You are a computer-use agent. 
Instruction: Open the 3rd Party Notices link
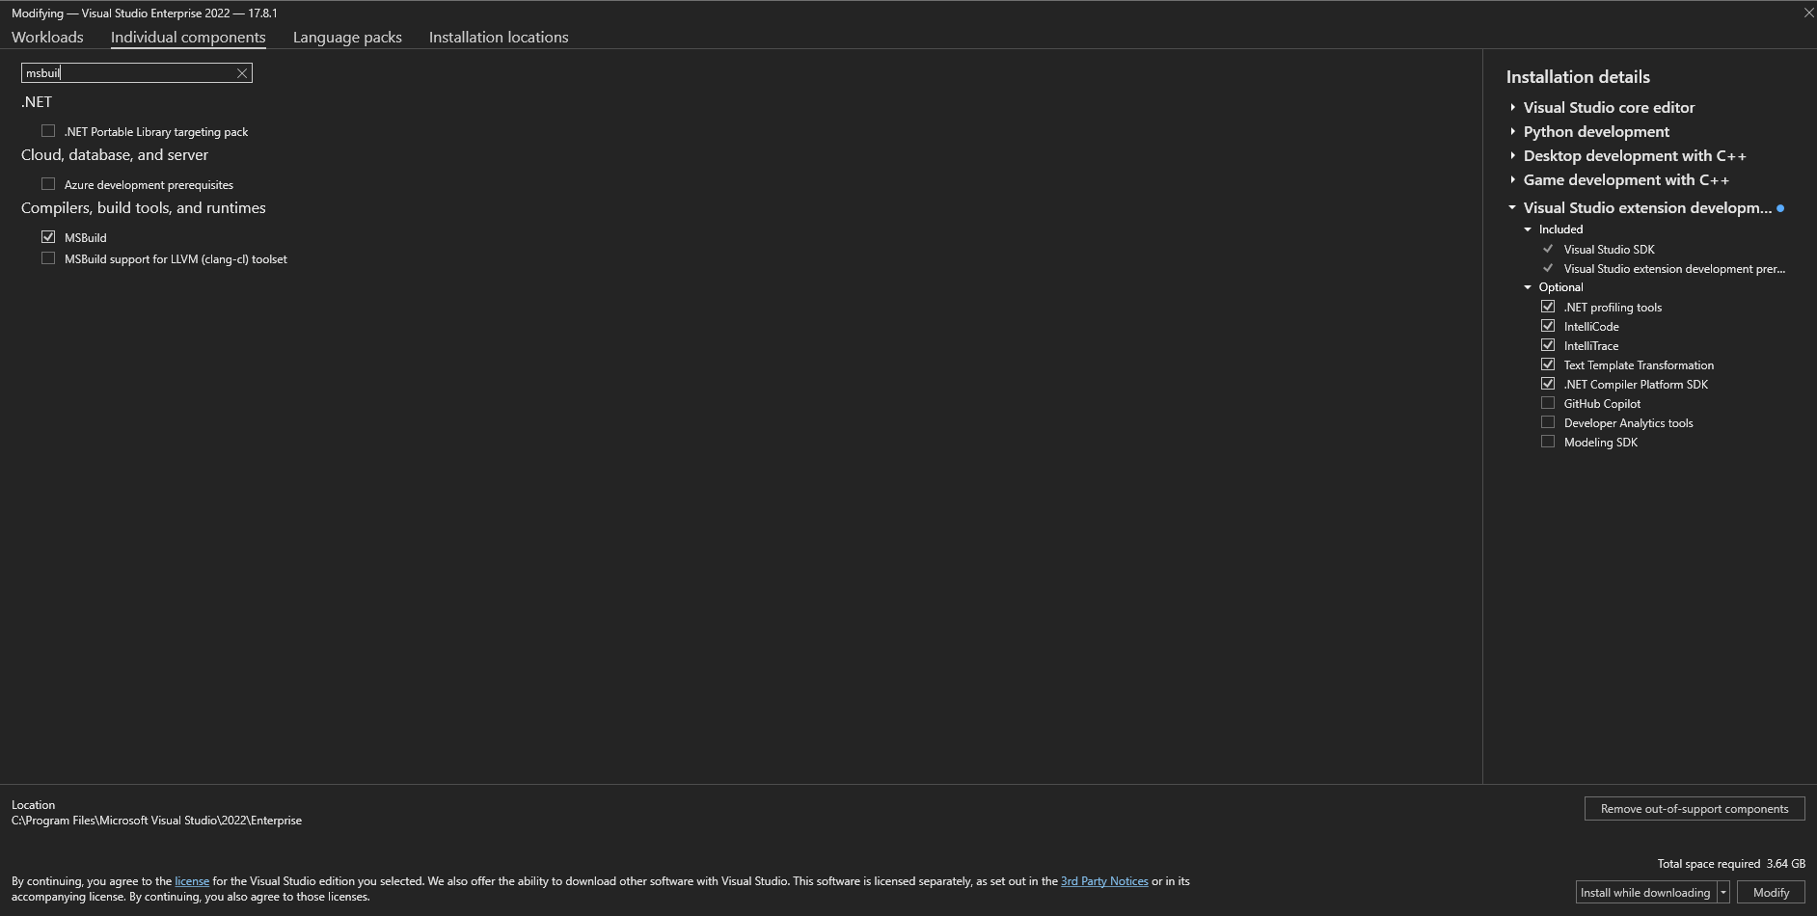(x=1104, y=881)
